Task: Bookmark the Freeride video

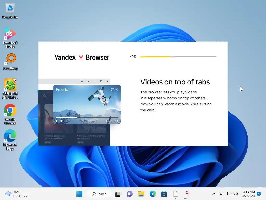Action: click(107, 121)
